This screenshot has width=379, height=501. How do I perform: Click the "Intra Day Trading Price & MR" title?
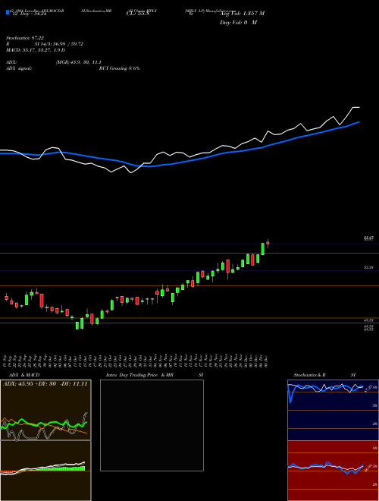(139, 375)
